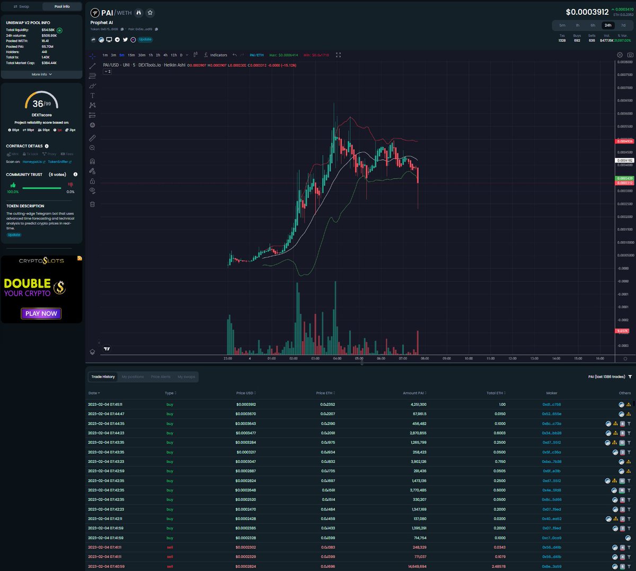
Task: Open the Price Alerts tab
Action: 161,376
